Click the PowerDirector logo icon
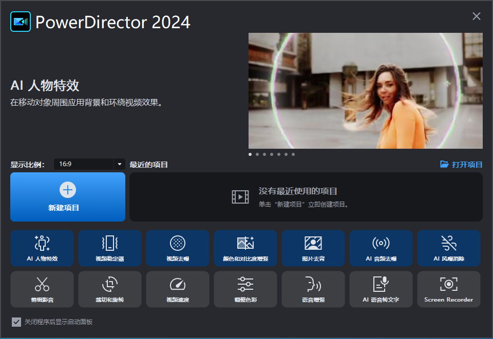Viewport: 493px width, 339px height. pos(21,22)
